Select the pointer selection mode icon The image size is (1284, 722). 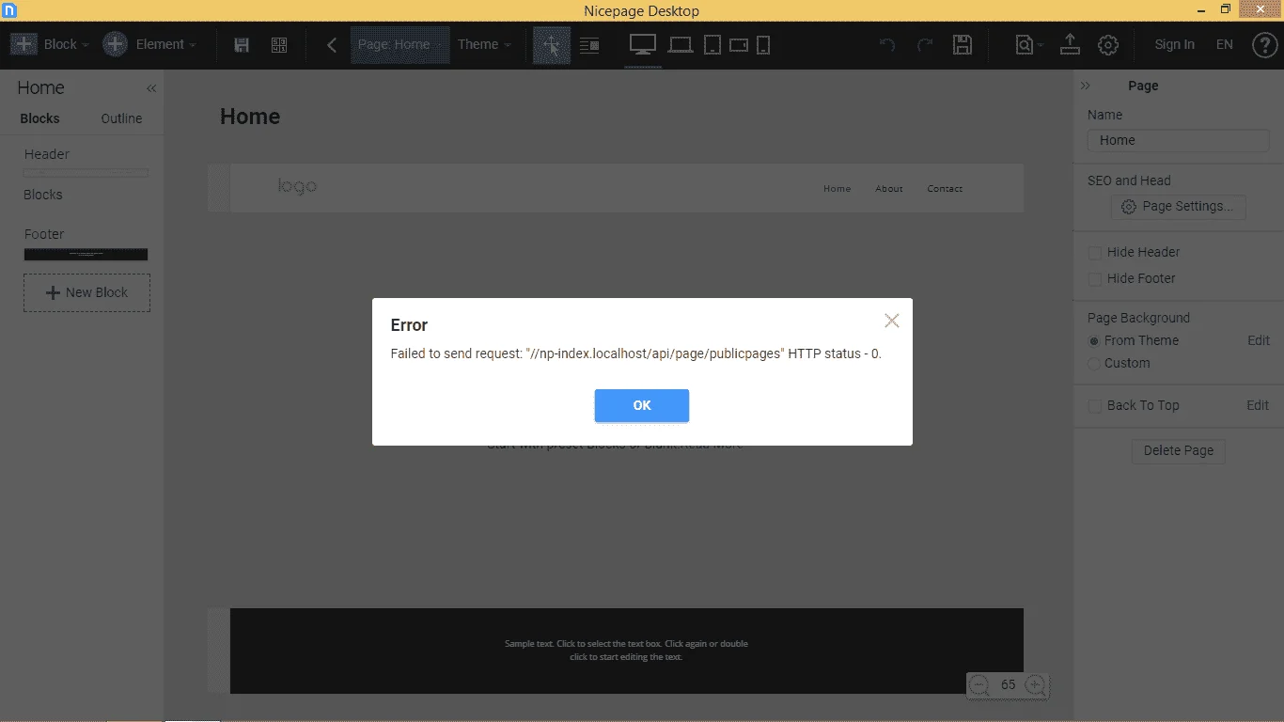552,45
